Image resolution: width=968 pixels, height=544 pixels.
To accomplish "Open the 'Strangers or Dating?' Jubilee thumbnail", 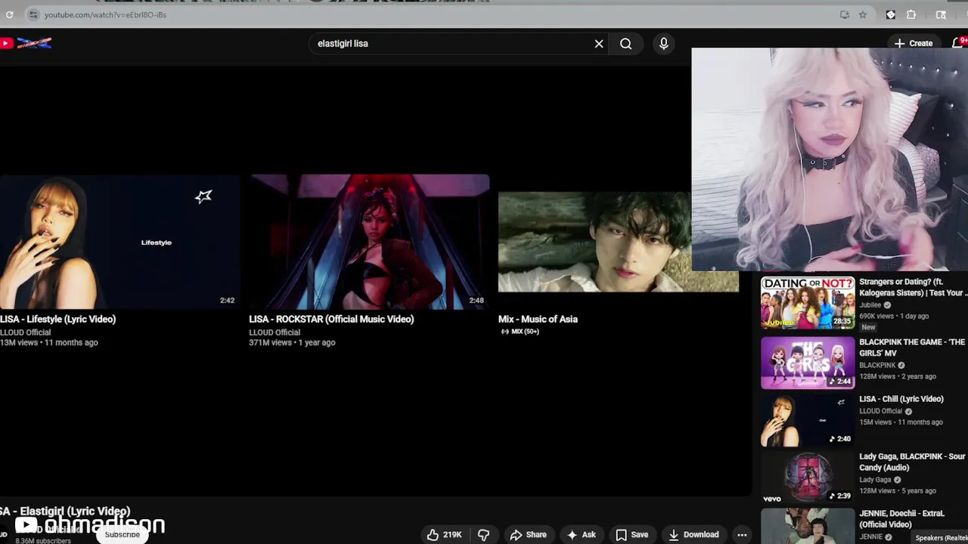I will [808, 302].
